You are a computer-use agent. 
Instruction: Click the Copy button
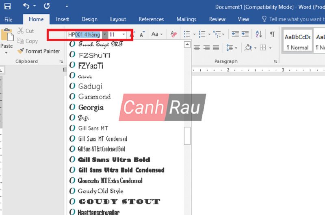coord(28,41)
